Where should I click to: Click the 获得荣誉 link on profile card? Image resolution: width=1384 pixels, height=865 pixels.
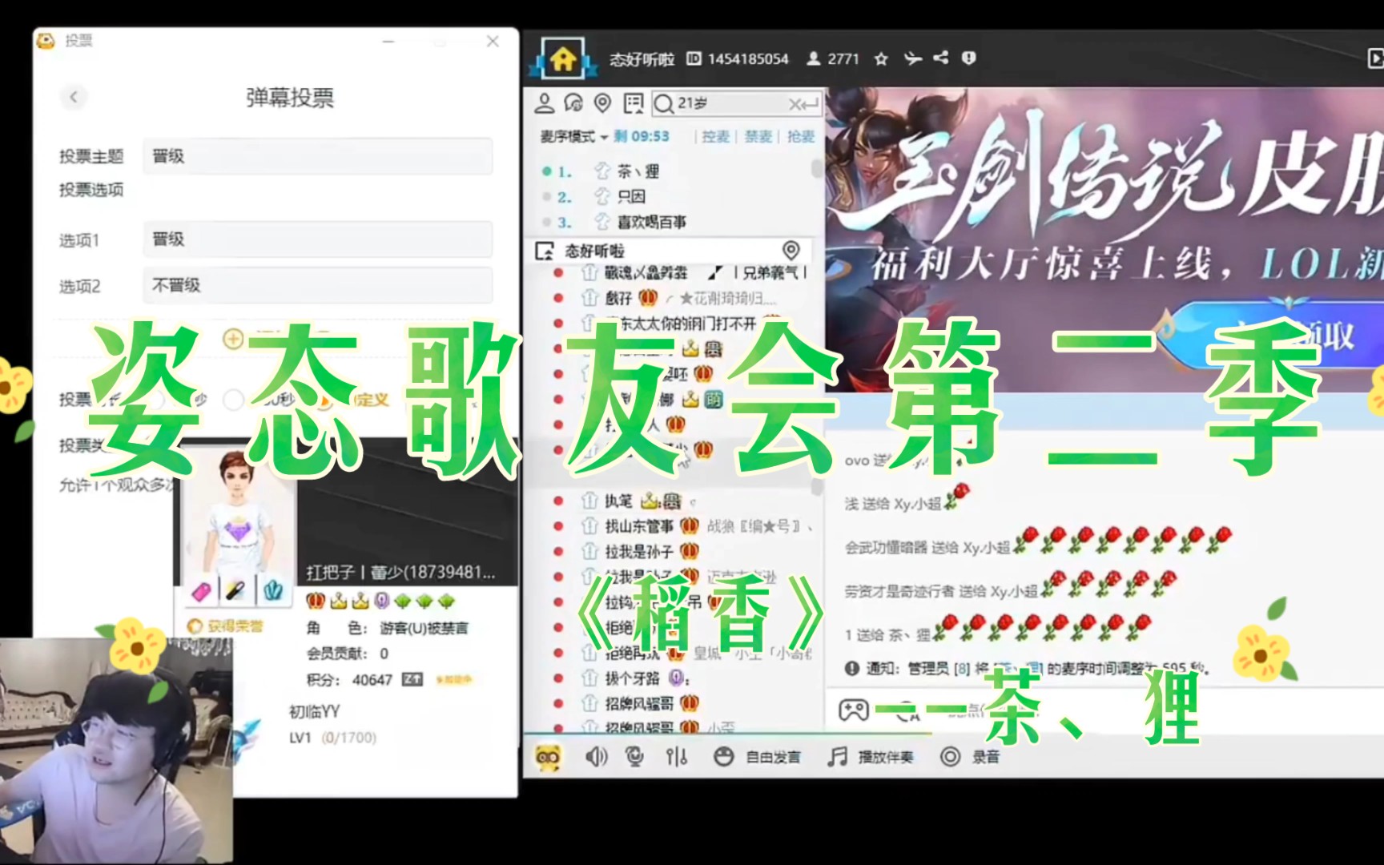pos(225,626)
